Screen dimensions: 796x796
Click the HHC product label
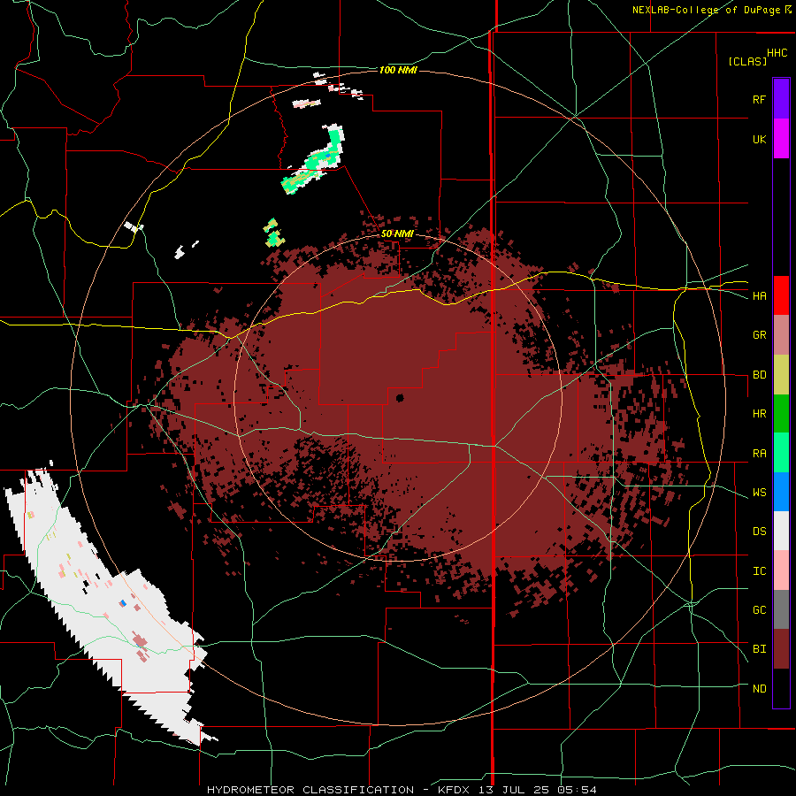click(x=777, y=53)
